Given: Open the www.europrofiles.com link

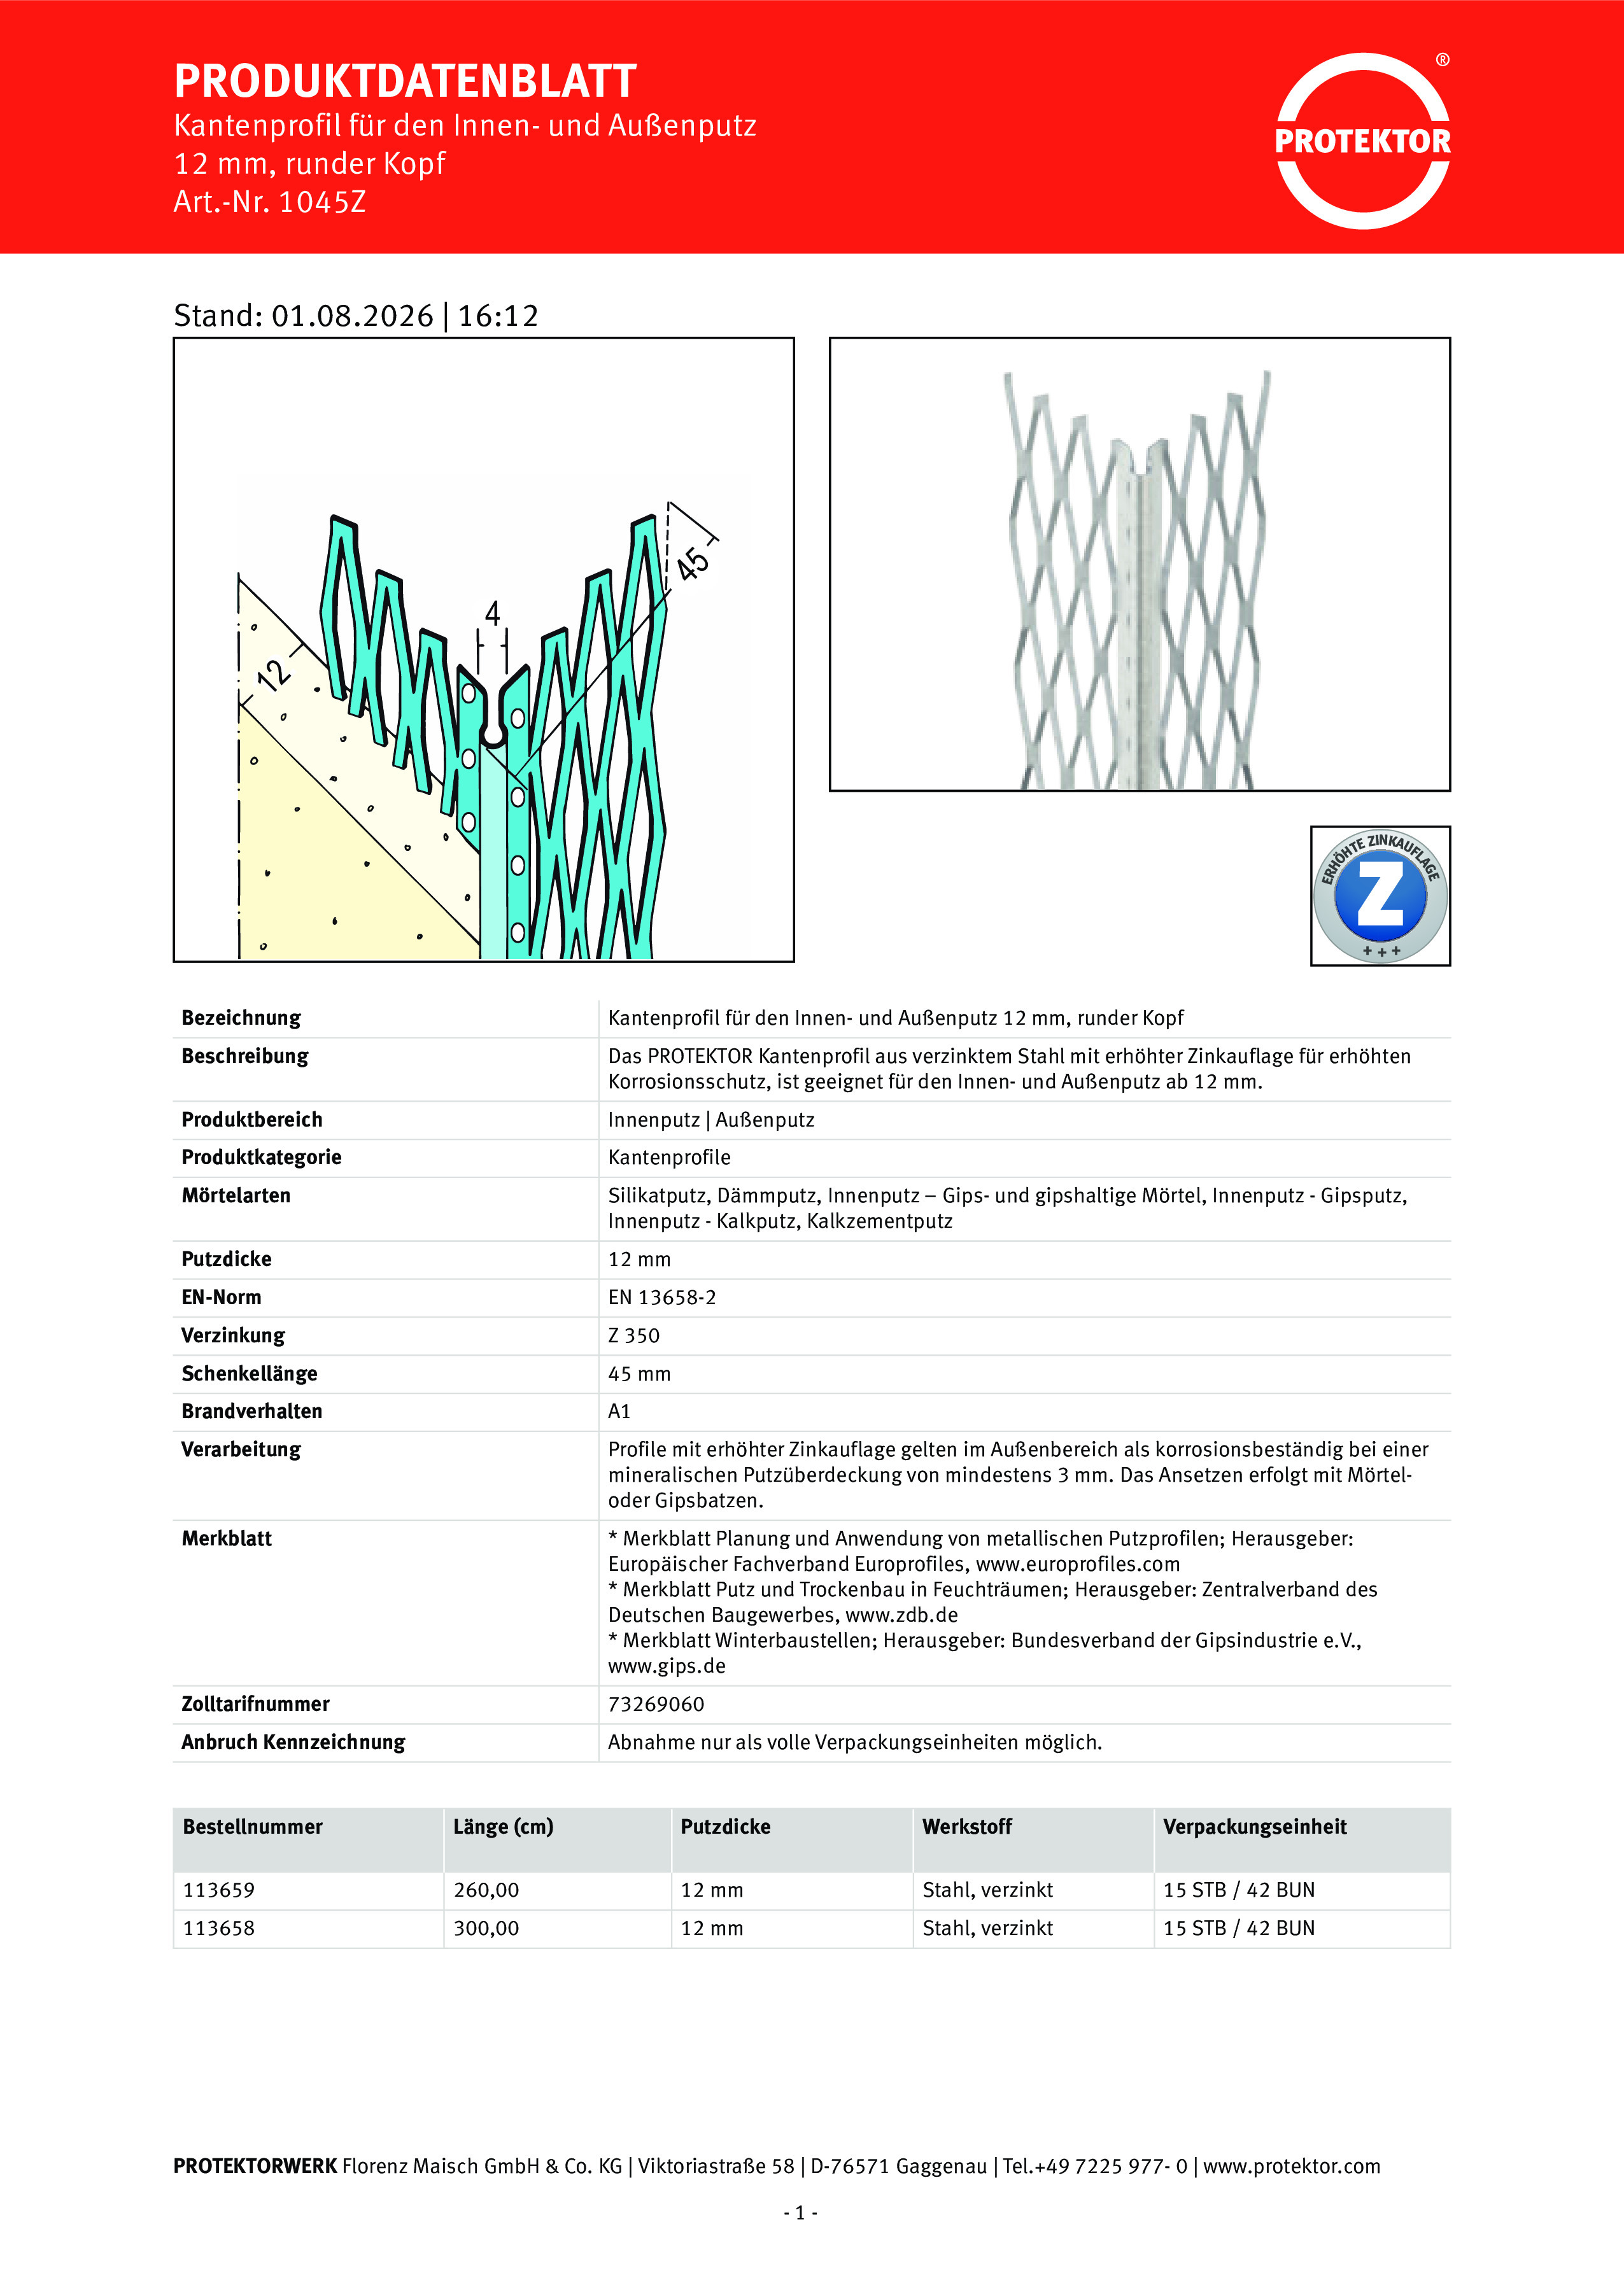Looking at the screenshot, I should pos(1078,1563).
